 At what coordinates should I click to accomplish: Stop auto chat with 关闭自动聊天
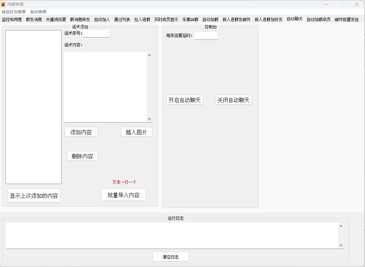point(233,100)
